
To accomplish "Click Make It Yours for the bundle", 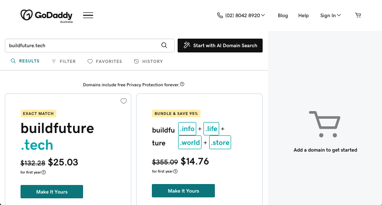I will tap(183, 191).
